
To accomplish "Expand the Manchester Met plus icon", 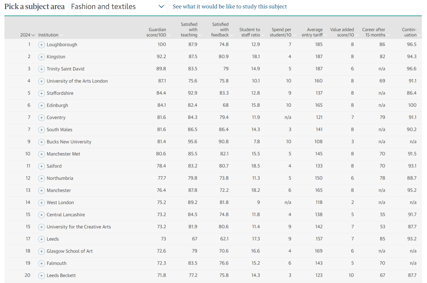I will coord(42,154).
